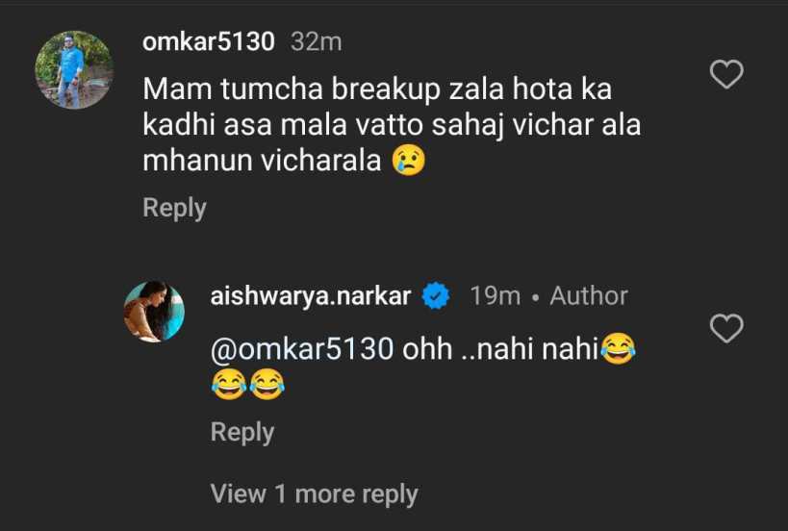Go to the aishwarya.narkar username link
This screenshot has height=531, width=788.
311,296
